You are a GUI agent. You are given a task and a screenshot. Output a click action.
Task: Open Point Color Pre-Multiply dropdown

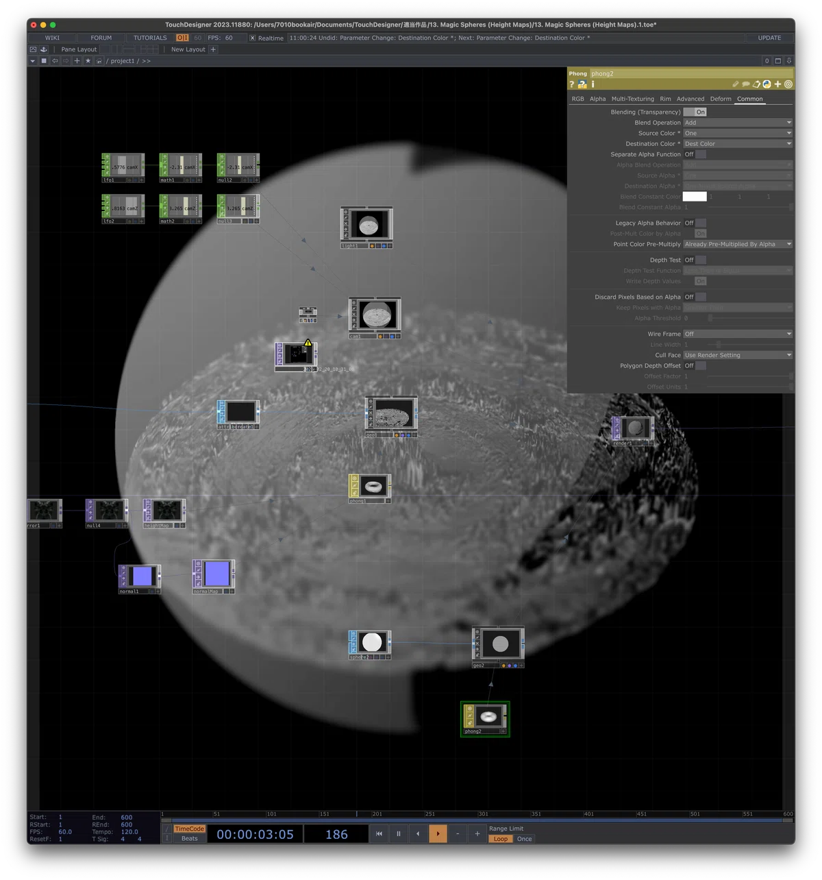tap(738, 244)
